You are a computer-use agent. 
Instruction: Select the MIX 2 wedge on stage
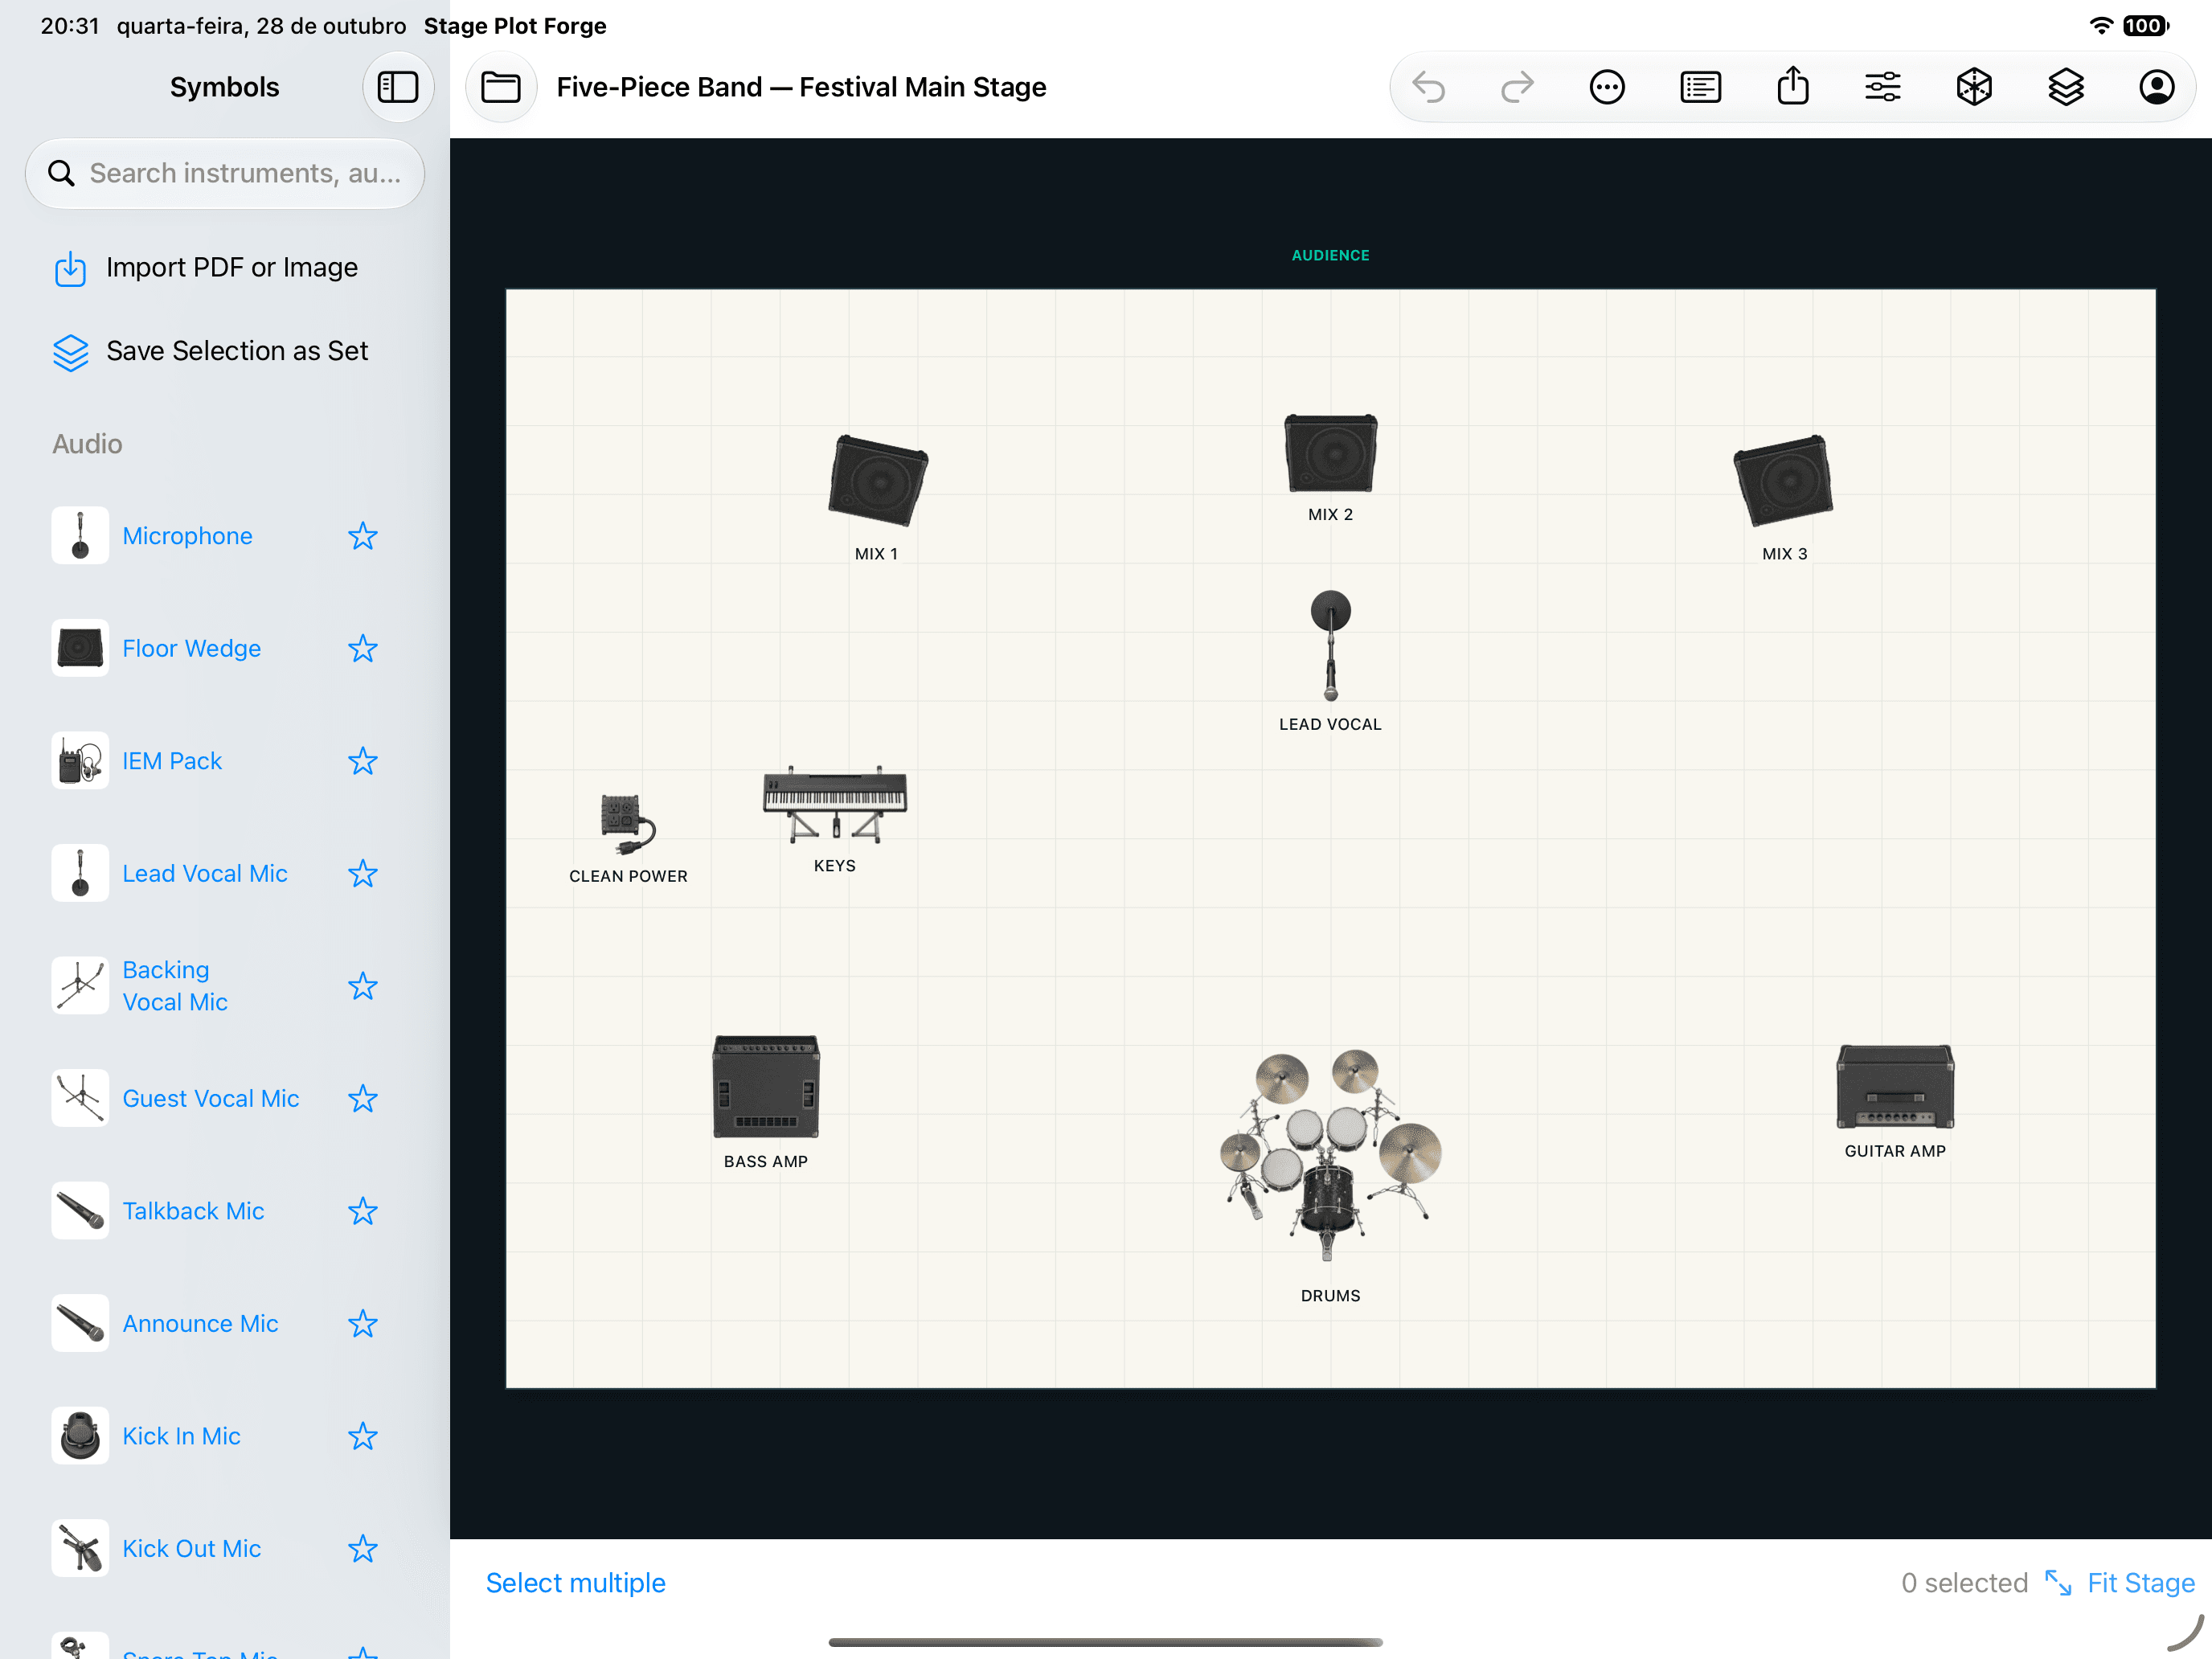(1330, 454)
